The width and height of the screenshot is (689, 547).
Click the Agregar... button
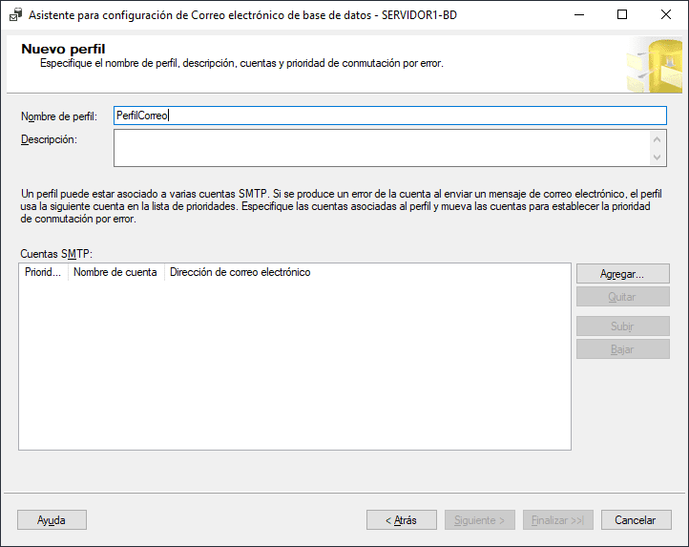pyautogui.click(x=622, y=274)
